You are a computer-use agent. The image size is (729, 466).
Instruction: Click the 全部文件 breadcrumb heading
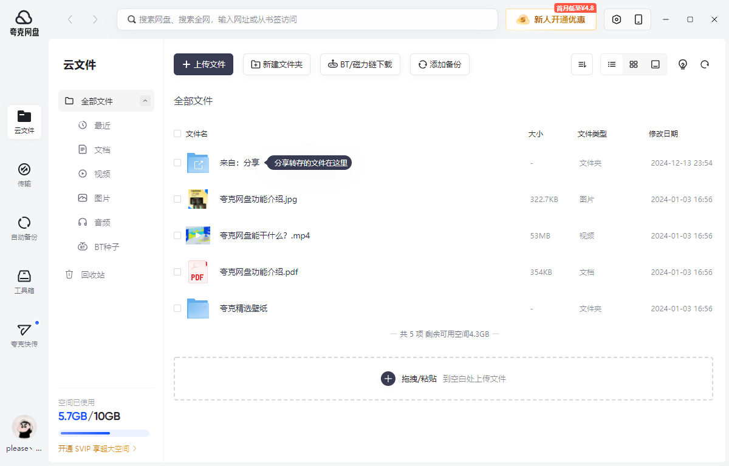193,101
